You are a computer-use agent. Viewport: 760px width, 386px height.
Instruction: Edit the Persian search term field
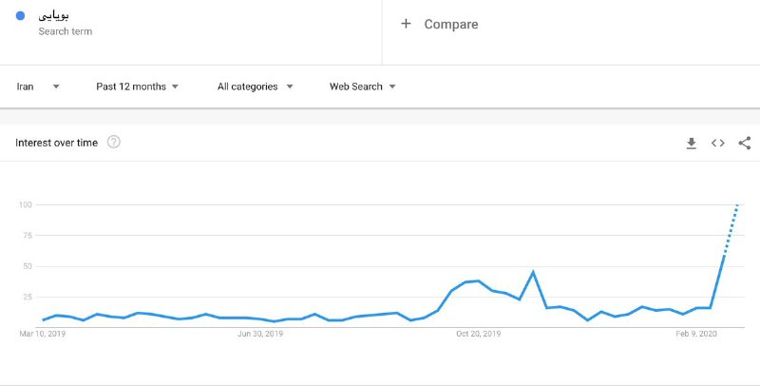[x=55, y=15]
